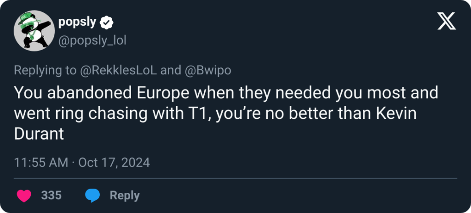Open the @RekklesLoL mention
471x213 pixels.
tap(119, 70)
